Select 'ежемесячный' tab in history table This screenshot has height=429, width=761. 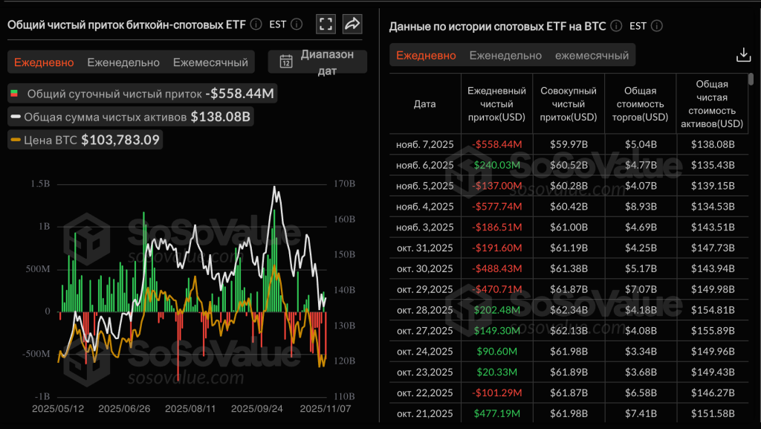592,56
